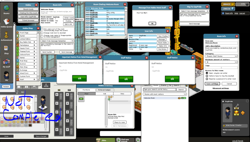The image size is (250, 142).
Task: Open Rooms with most visitors dropdown
Action: click(x=165, y=94)
